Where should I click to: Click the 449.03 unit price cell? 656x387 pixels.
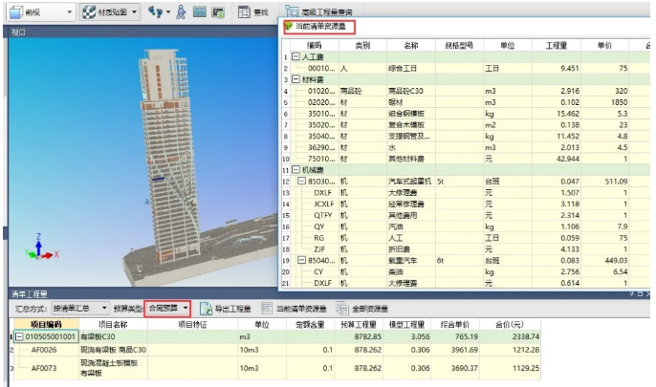tap(604, 260)
